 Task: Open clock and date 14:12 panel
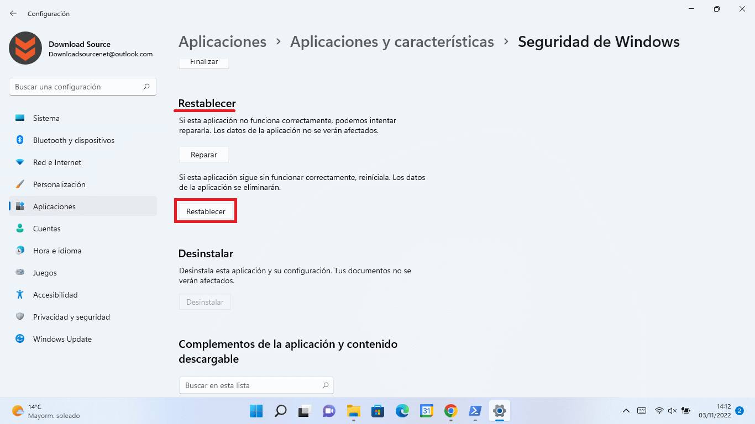[715, 411]
